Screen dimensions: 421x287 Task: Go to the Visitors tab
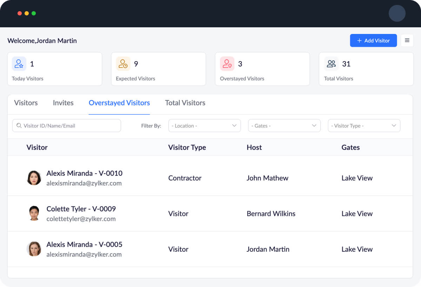click(26, 103)
